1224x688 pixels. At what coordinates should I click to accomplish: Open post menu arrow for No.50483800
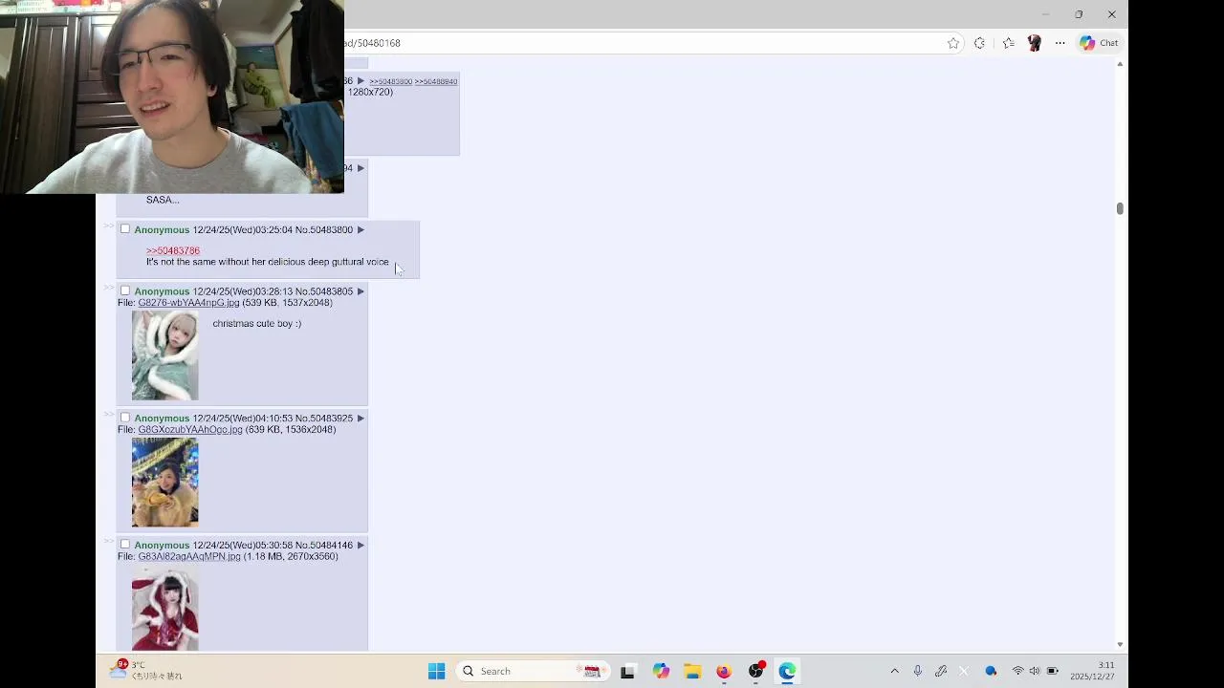click(x=361, y=229)
